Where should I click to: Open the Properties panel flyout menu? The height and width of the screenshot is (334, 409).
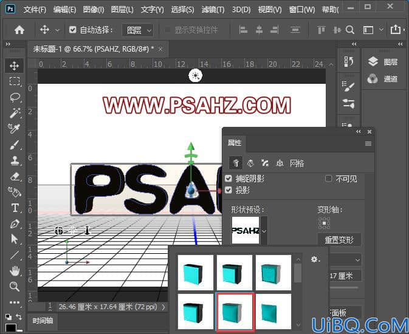[368, 144]
